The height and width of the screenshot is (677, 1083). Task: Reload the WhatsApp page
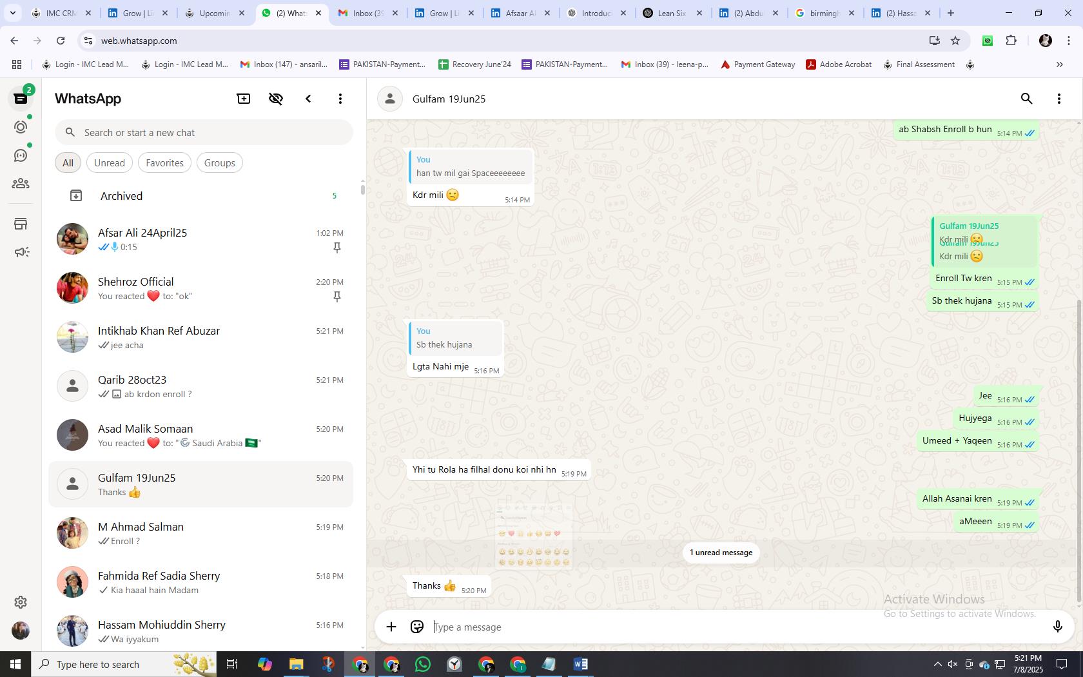tap(61, 41)
